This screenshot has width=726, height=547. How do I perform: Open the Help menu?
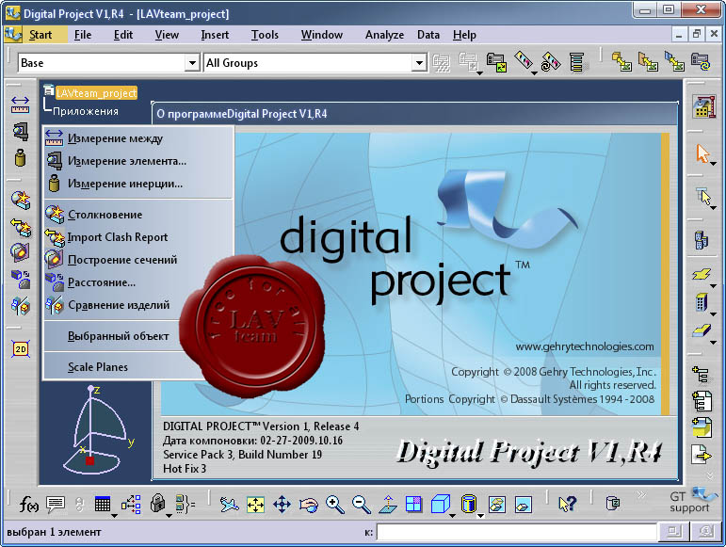point(464,35)
